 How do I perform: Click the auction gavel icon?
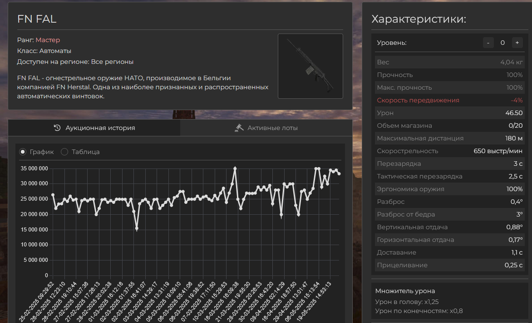click(239, 128)
